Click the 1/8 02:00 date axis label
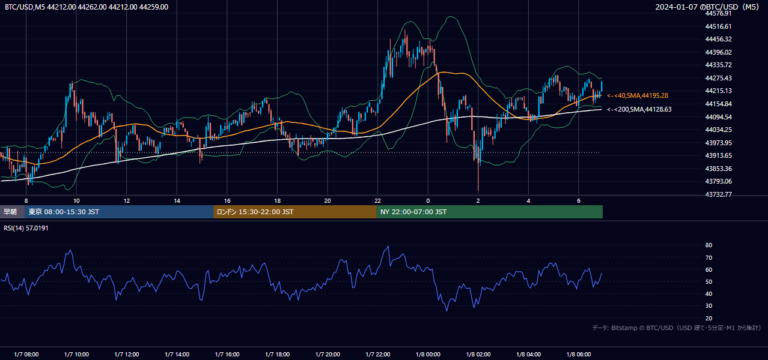768x360 pixels. click(x=478, y=355)
